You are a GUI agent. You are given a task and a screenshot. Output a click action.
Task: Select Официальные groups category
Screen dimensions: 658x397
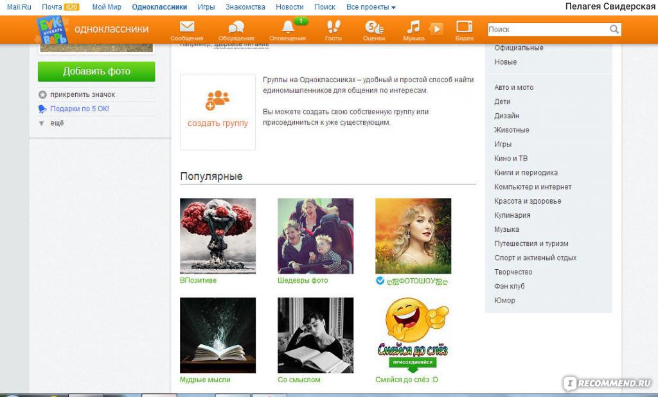519,48
